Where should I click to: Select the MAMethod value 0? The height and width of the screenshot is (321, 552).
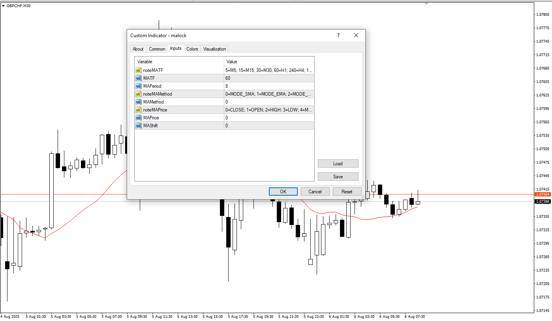[269, 102]
